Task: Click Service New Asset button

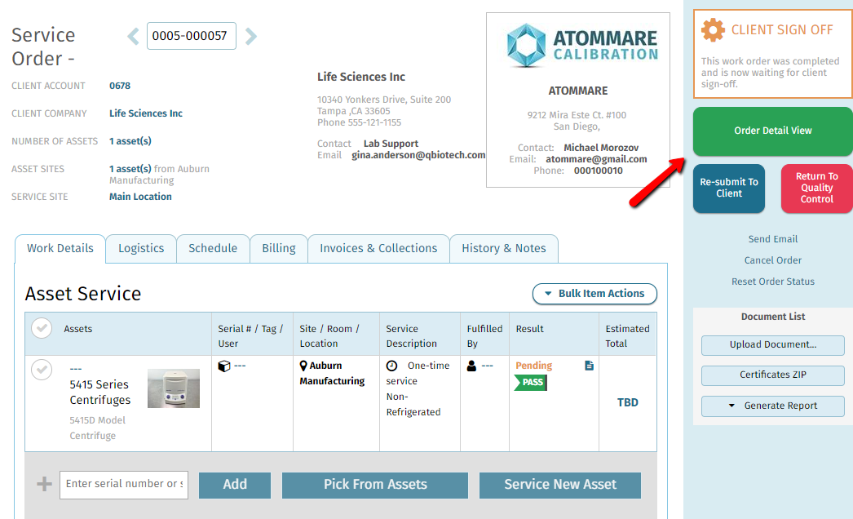Action: 559,485
